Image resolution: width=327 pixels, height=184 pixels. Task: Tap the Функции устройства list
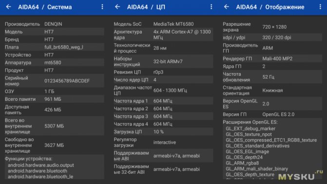coord(54,167)
